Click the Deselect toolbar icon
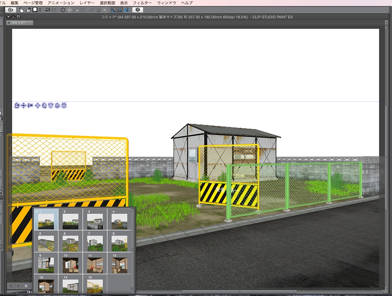Viewport: 392px width, 296px height. [x=91, y=10]
